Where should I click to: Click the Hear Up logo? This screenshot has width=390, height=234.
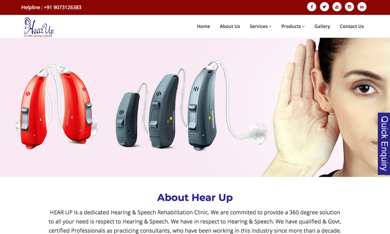pyautogui.click(x=39, y=27)
